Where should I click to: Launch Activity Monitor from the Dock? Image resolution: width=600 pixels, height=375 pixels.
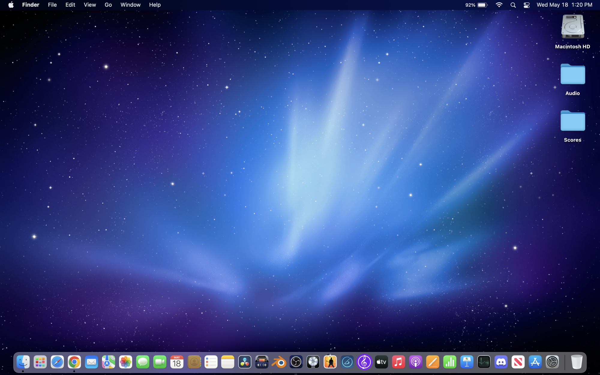pyautogui.click(x=484, y=362)
